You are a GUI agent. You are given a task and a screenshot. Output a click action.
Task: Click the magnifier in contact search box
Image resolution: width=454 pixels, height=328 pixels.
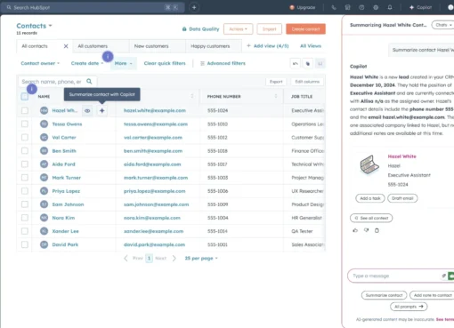89,81
